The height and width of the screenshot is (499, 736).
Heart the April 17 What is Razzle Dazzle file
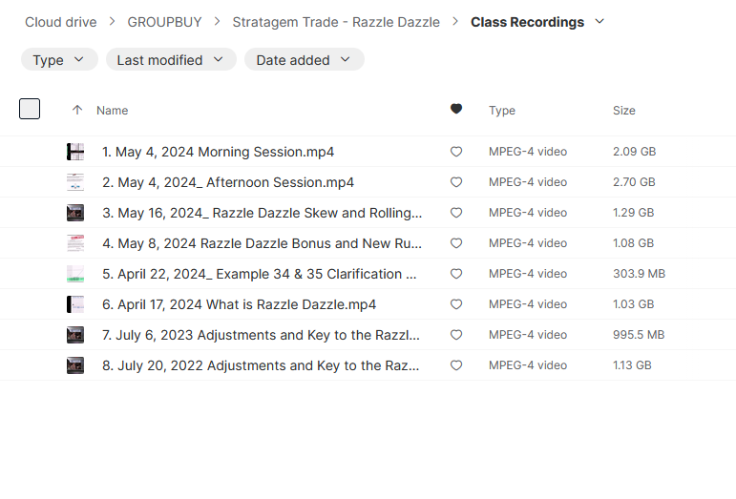click(456, 304)
